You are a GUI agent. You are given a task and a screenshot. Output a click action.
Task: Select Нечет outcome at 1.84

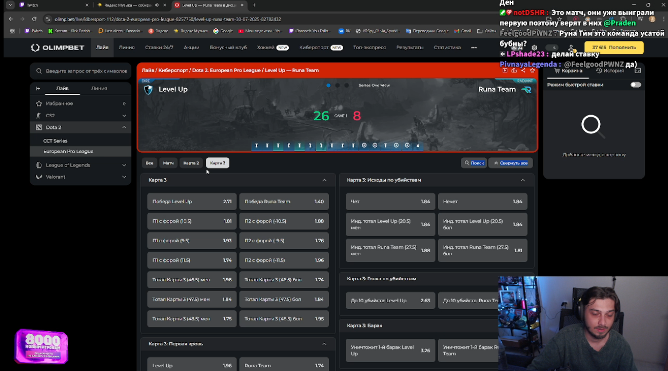click(482, 201)
